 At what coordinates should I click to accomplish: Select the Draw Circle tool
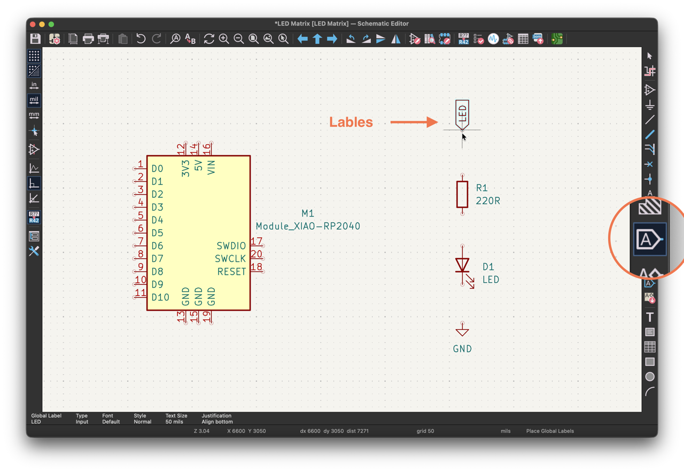650,377
